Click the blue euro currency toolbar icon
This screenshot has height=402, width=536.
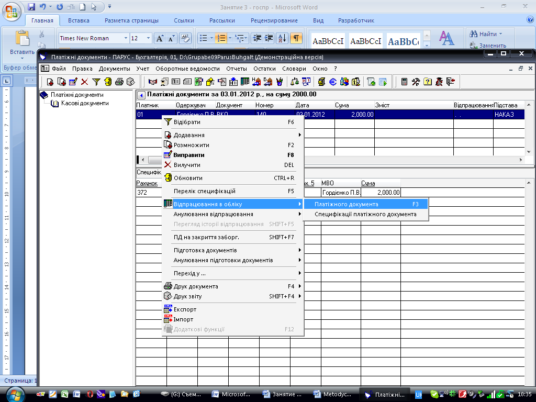pos(332,82)
